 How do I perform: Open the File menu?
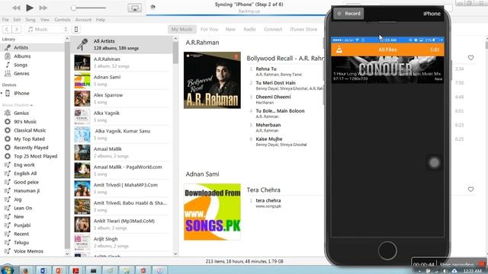[5, 20]
